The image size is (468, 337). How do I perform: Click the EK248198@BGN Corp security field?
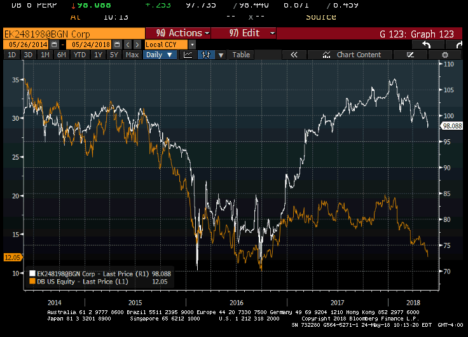point(74,34)
